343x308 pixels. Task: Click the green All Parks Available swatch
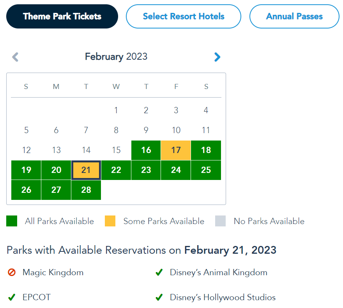point(12,221)
